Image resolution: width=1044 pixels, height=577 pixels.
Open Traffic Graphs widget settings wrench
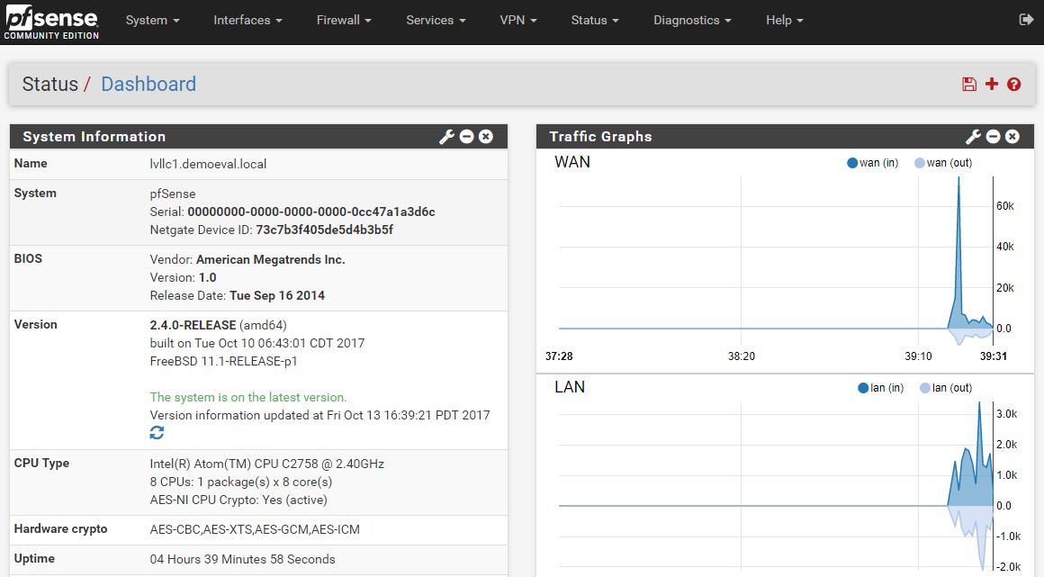coord(973,137)
